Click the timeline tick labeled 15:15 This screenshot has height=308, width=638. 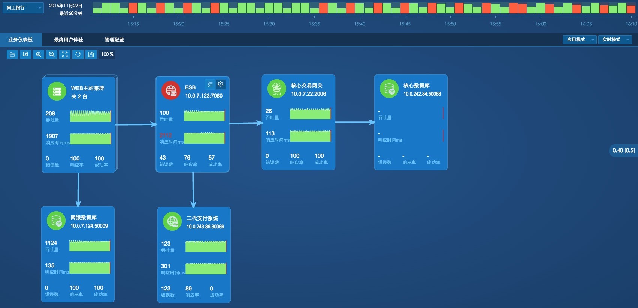(133, 24)
